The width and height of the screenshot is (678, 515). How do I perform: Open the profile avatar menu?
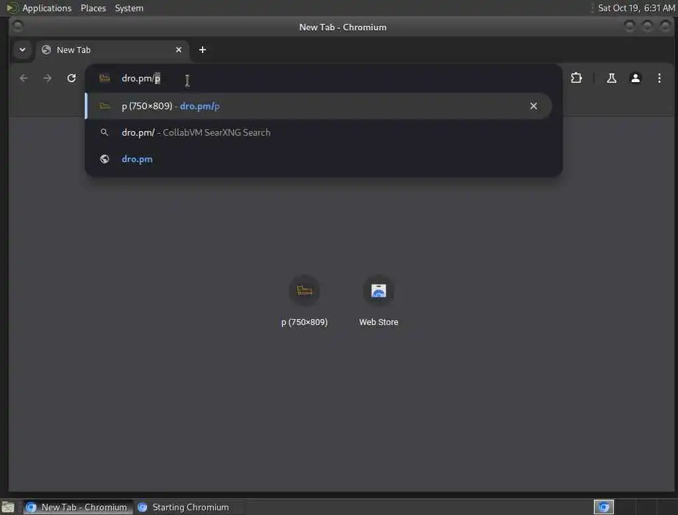click(635, 78)
